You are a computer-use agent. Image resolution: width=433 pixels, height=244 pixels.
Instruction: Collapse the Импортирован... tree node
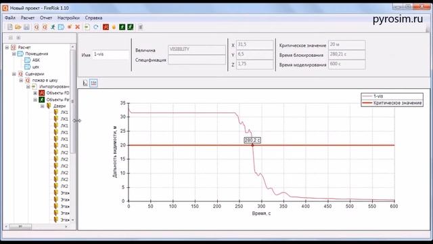click(28, 87)
